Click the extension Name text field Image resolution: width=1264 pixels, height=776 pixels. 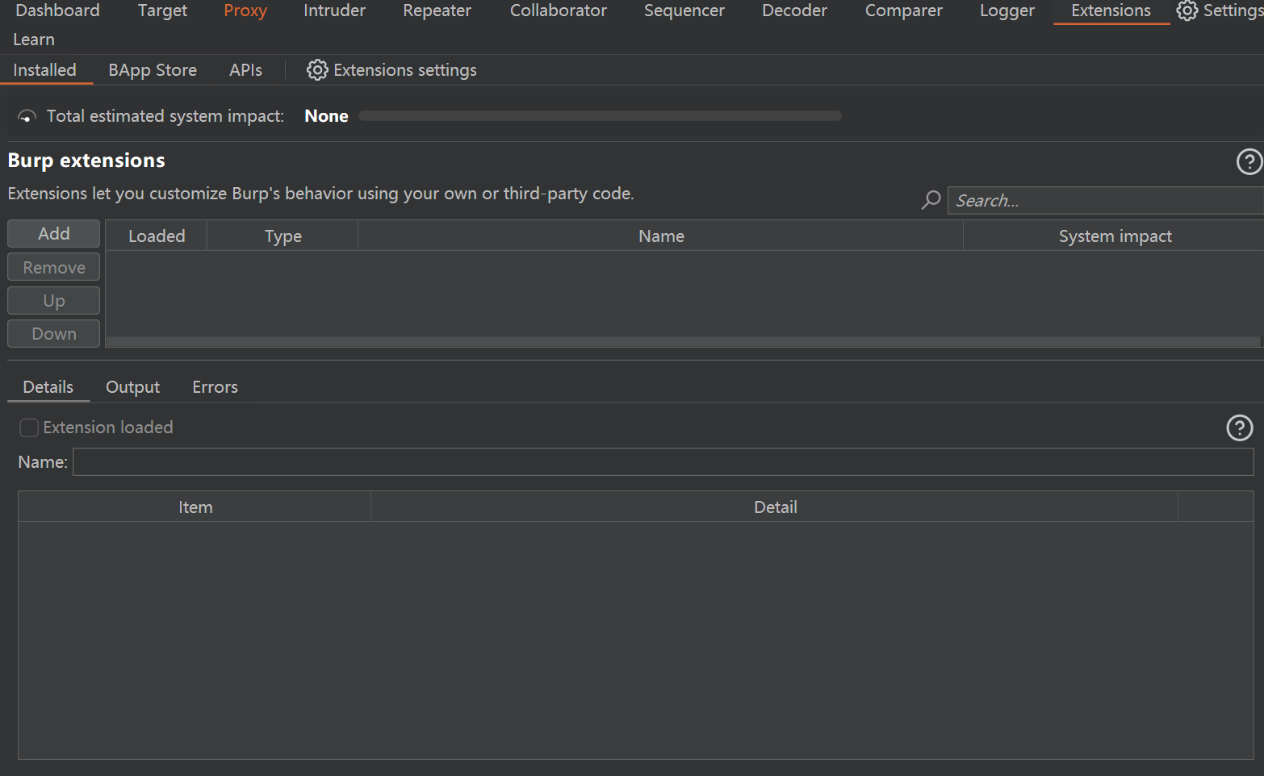[x=662, y=462]
